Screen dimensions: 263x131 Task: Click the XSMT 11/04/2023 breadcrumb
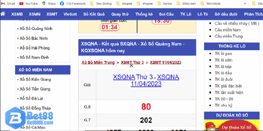166,63
